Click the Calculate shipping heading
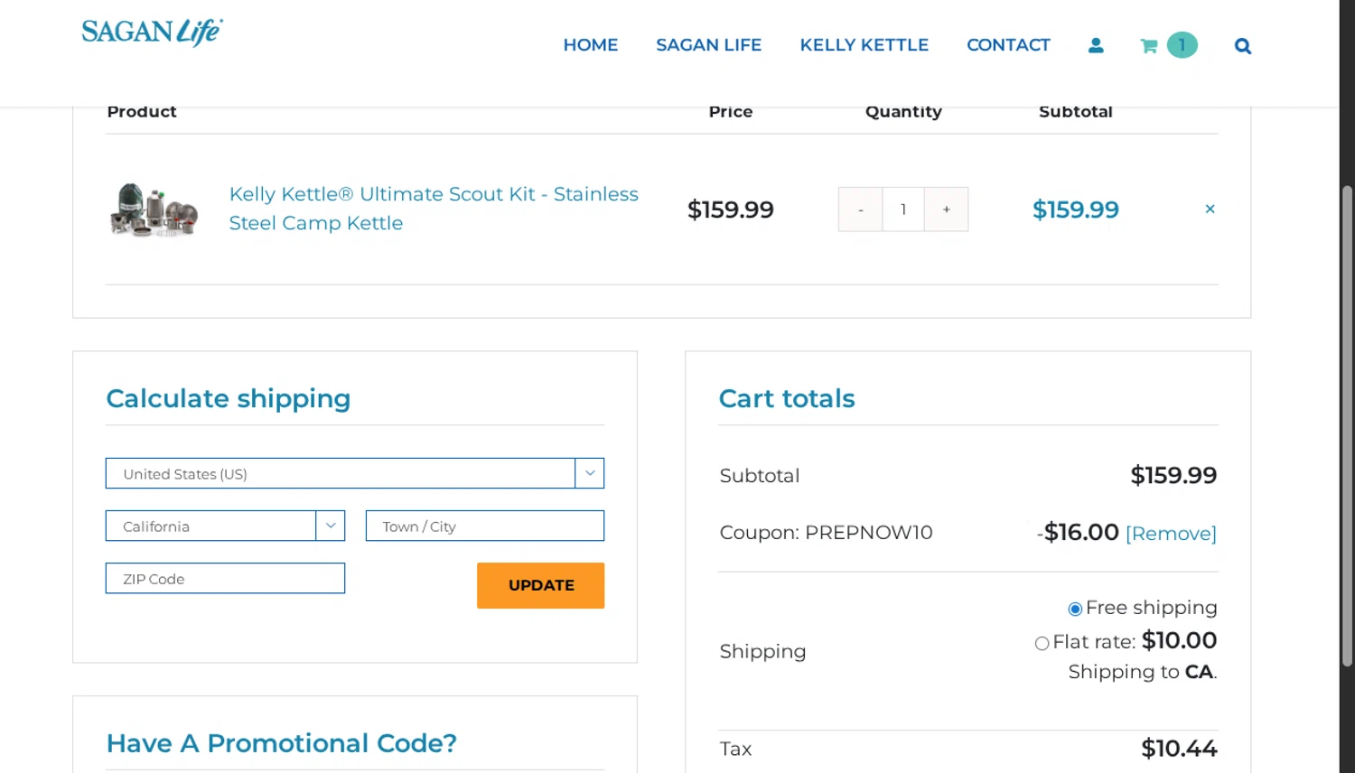Viewport: 1355px width, 773px height. click(229, 398)
